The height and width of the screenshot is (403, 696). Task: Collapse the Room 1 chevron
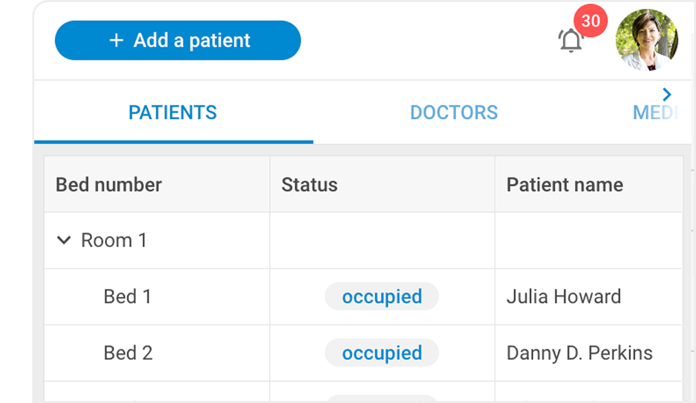[x=64, y=240]
